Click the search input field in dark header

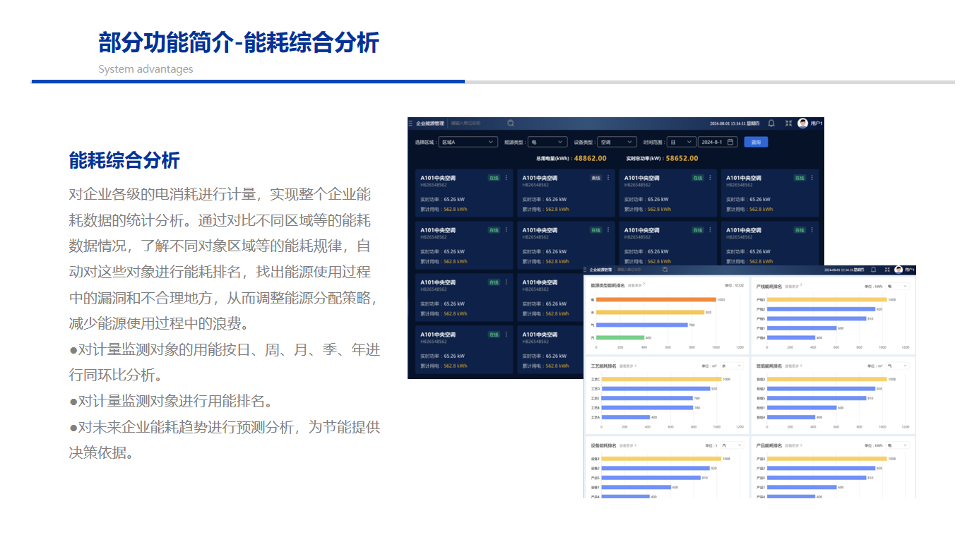[477, 124]
